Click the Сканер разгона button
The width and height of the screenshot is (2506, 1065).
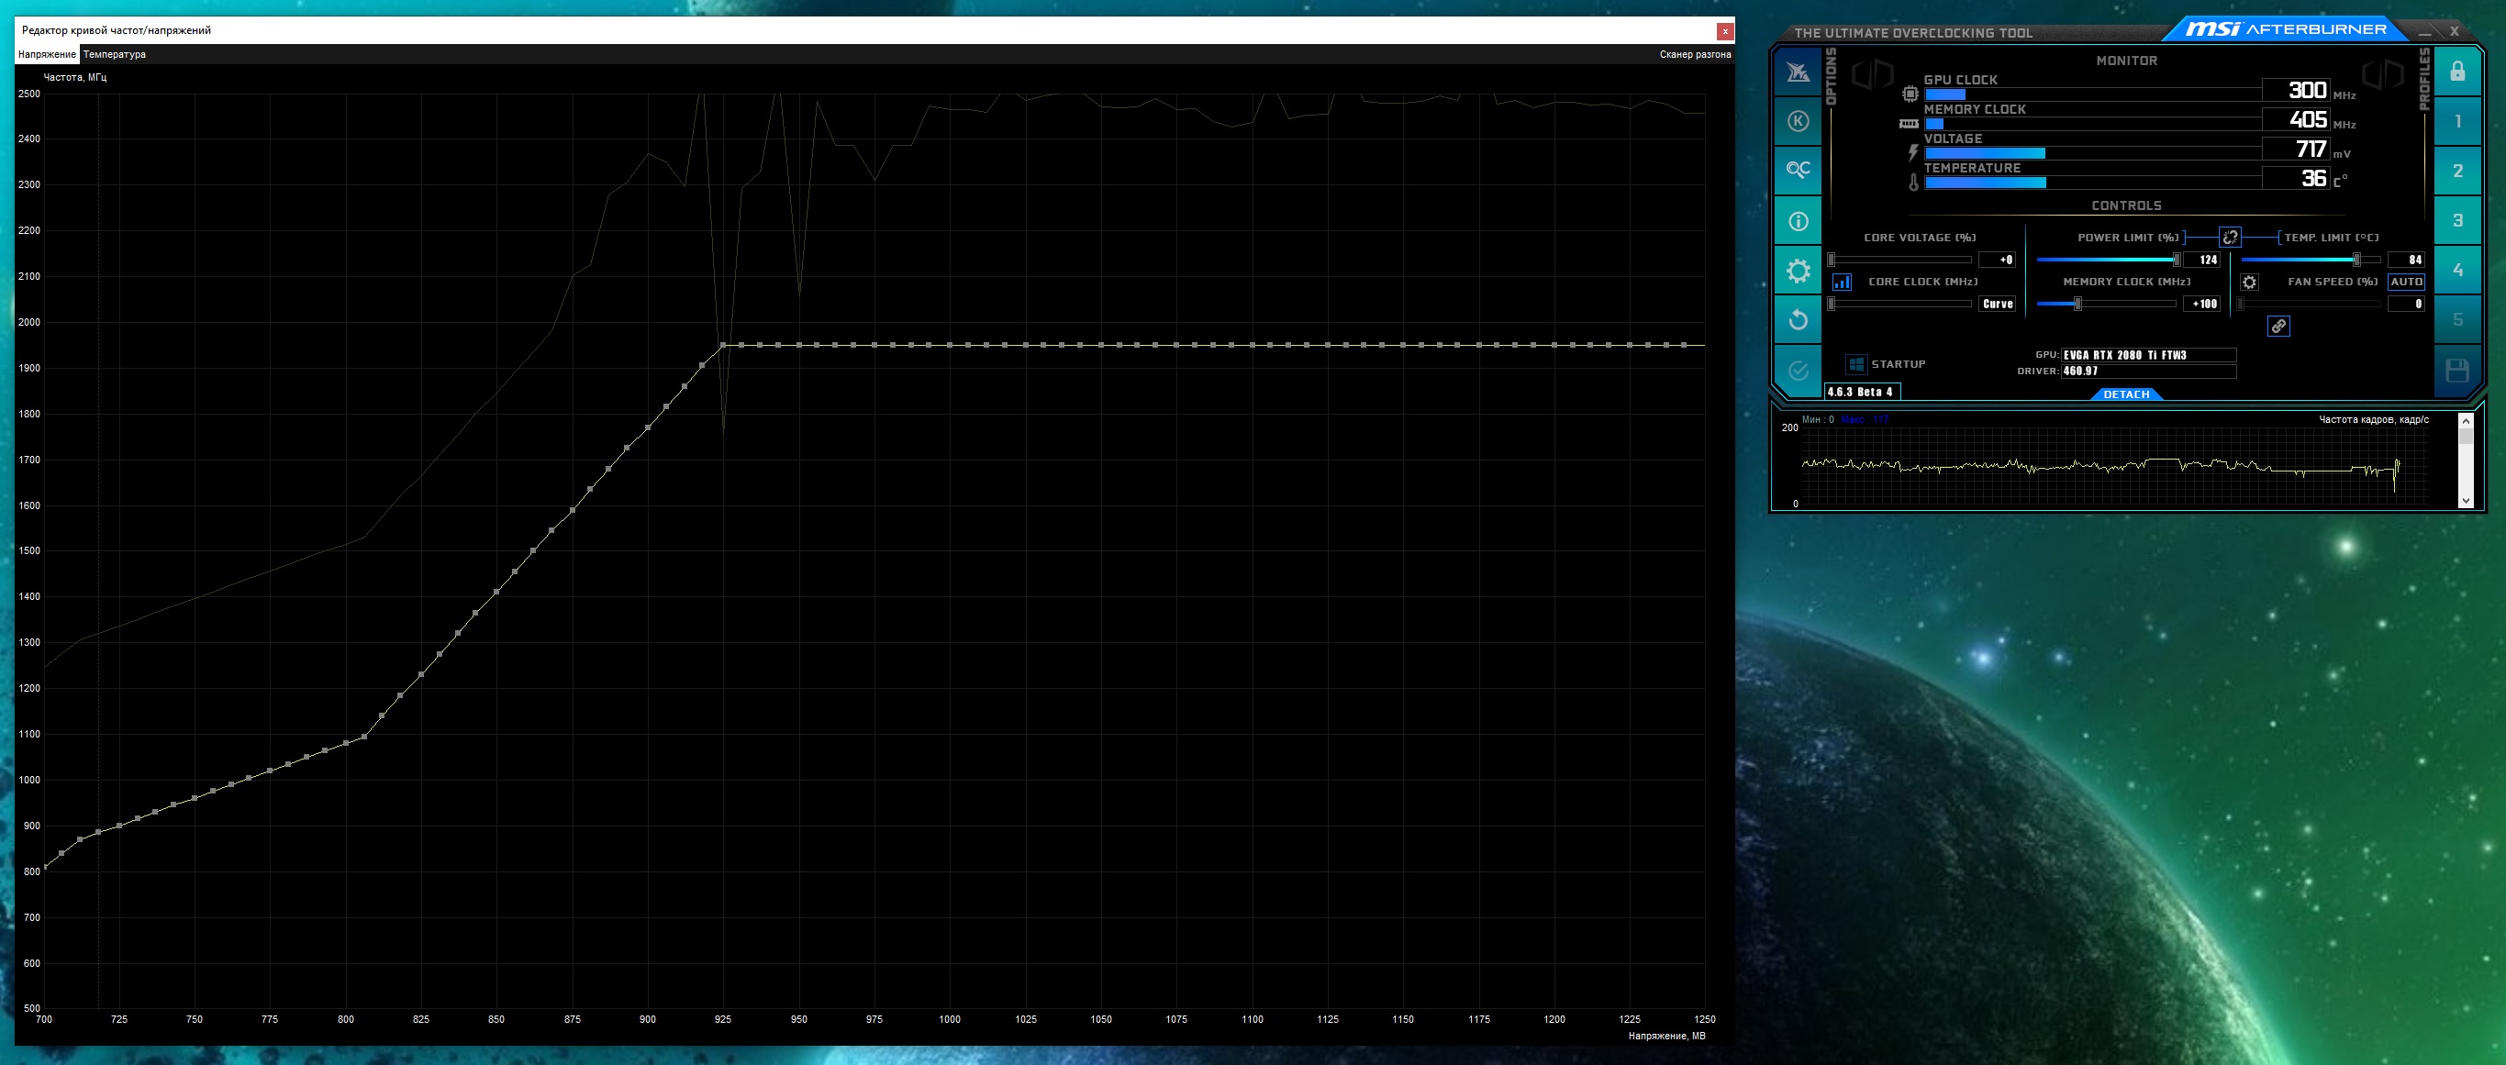1695,54
